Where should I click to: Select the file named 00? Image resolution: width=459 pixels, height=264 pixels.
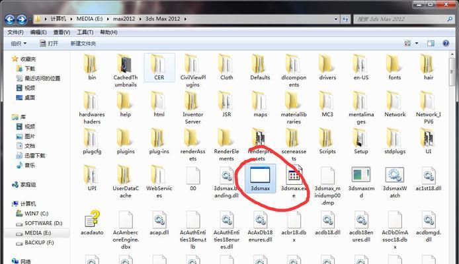pyautogui.click(x=193, y=178)
